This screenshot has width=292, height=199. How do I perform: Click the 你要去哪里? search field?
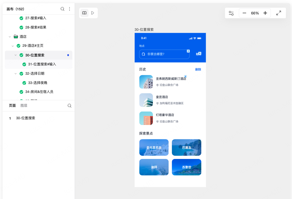pos(164,54)
